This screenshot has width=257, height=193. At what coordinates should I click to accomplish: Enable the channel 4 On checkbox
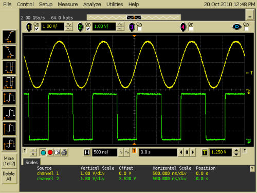[x=191, y=29]
